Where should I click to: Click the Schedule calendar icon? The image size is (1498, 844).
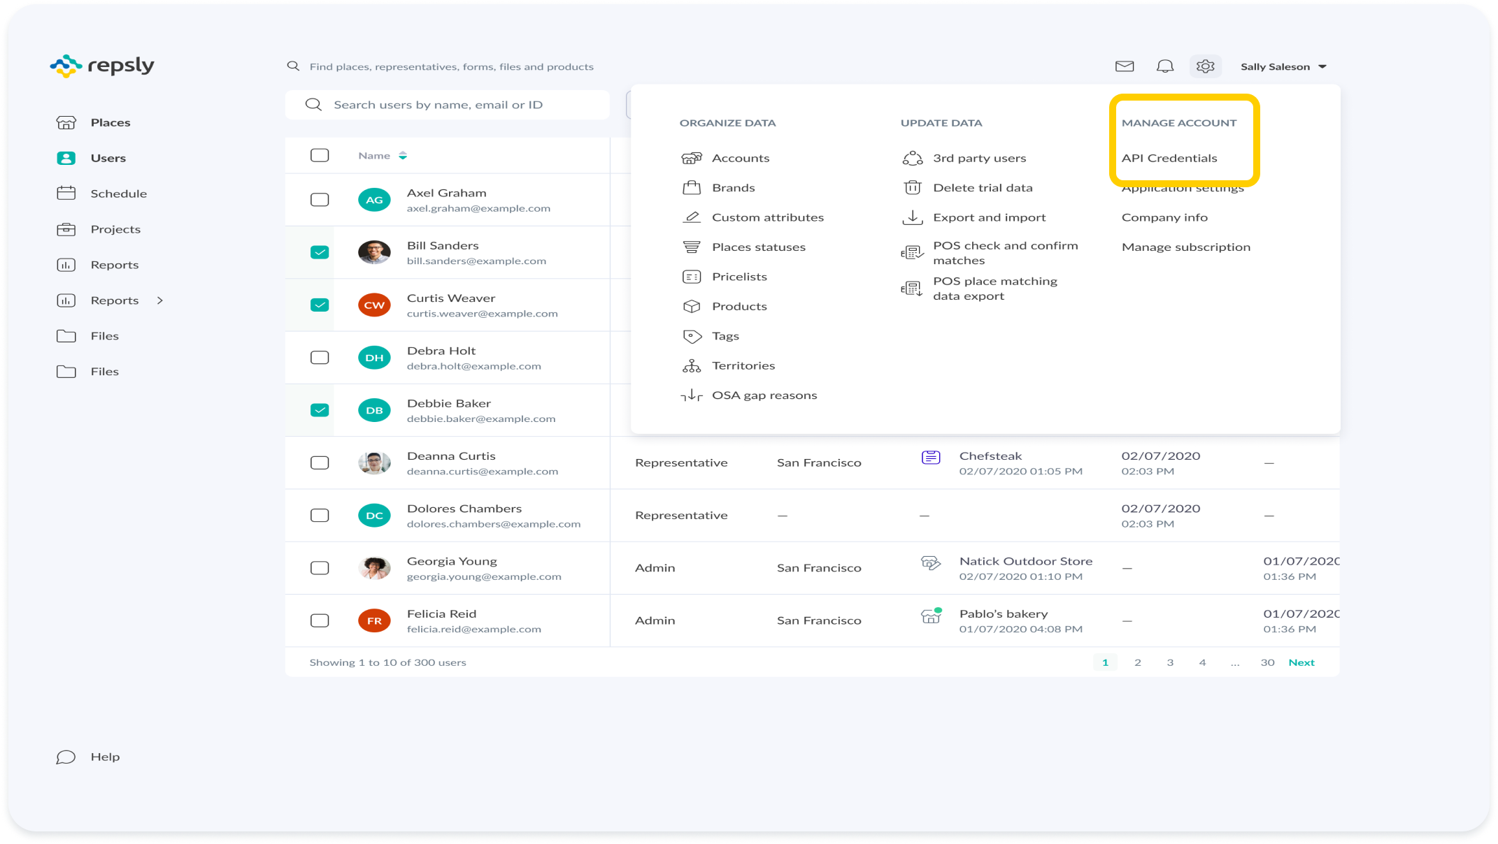point(66,194)
